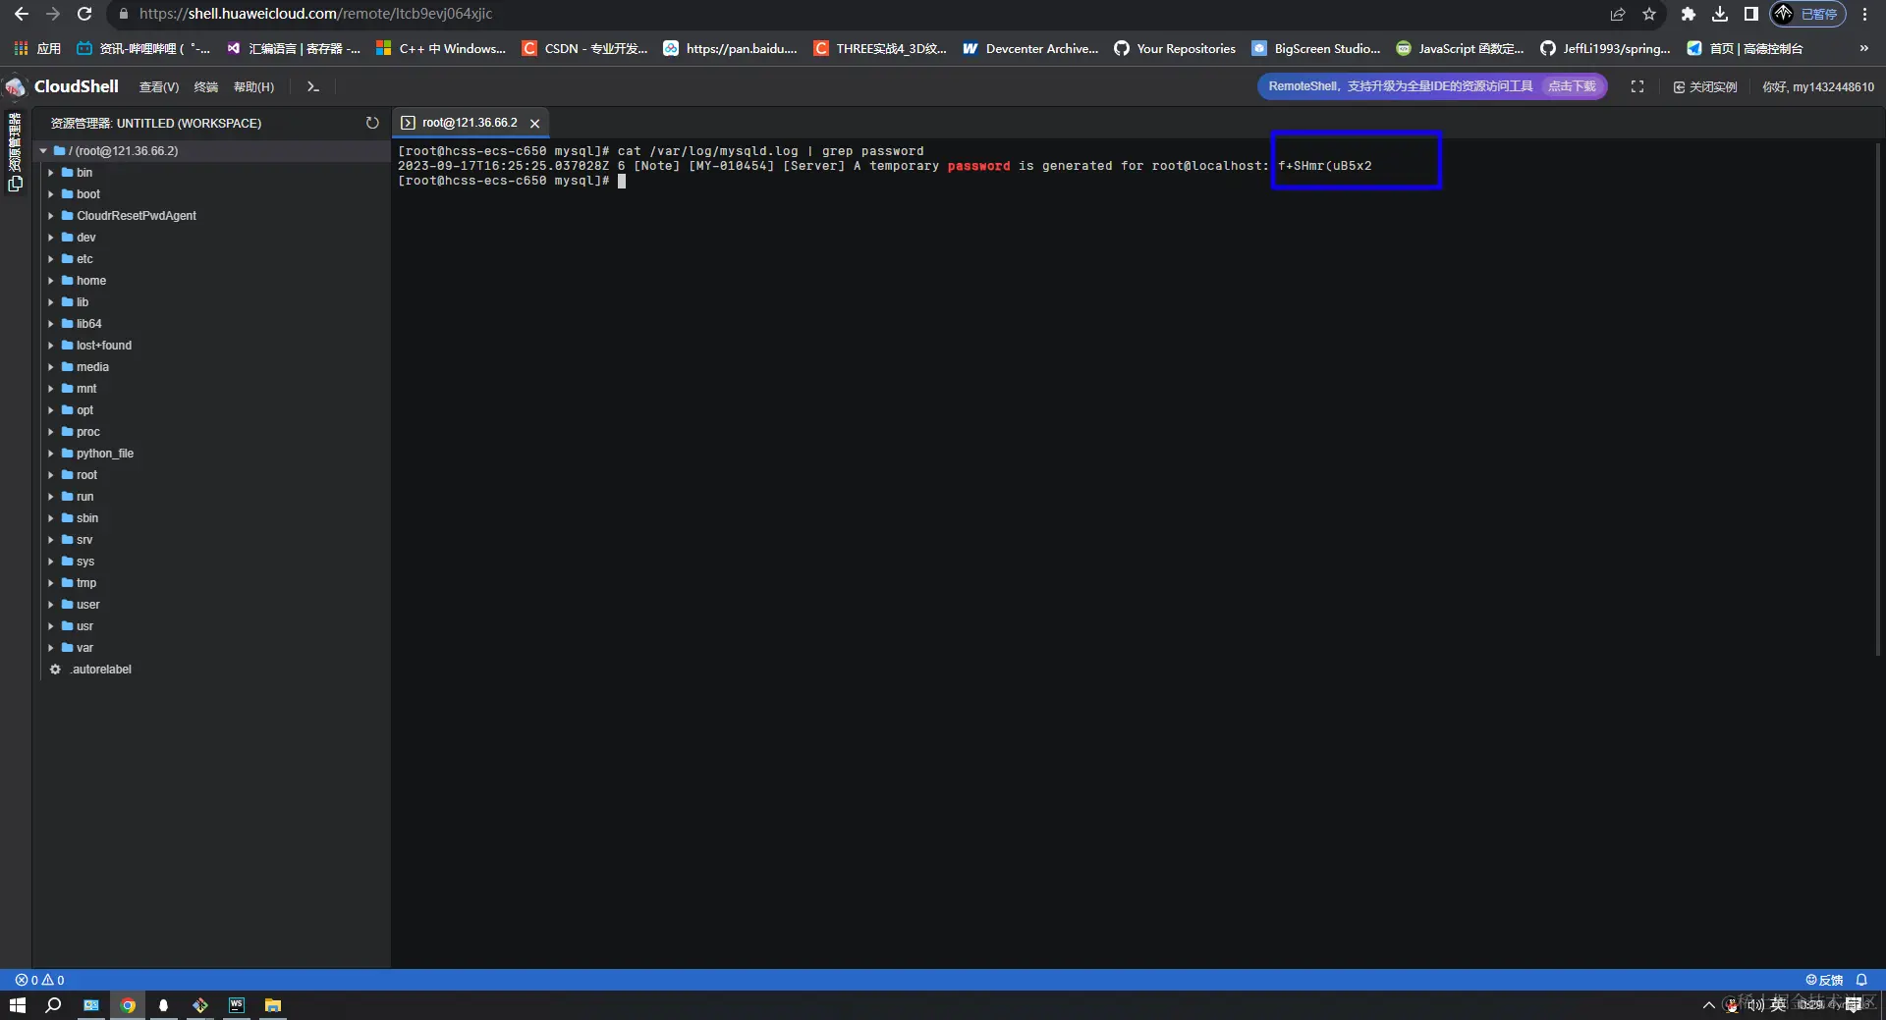
Task: Expand the home folder
Action: (x=51, y=281)
